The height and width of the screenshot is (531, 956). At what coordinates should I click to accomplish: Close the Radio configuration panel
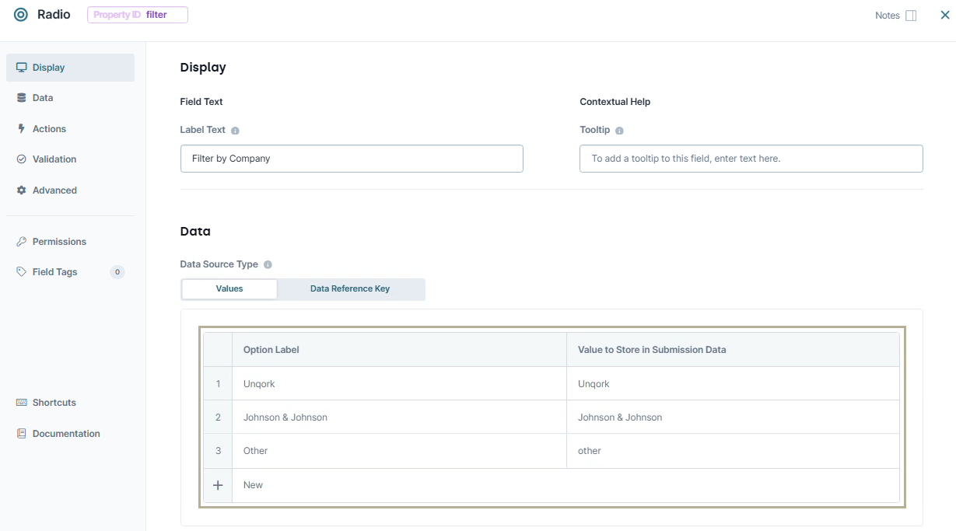tap(944, 14)
